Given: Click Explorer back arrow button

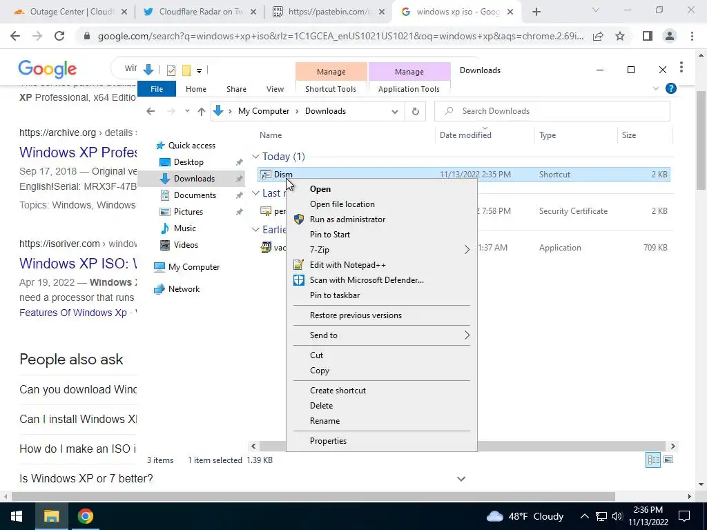Looking at the screenshot, I should tap(151, 111).
